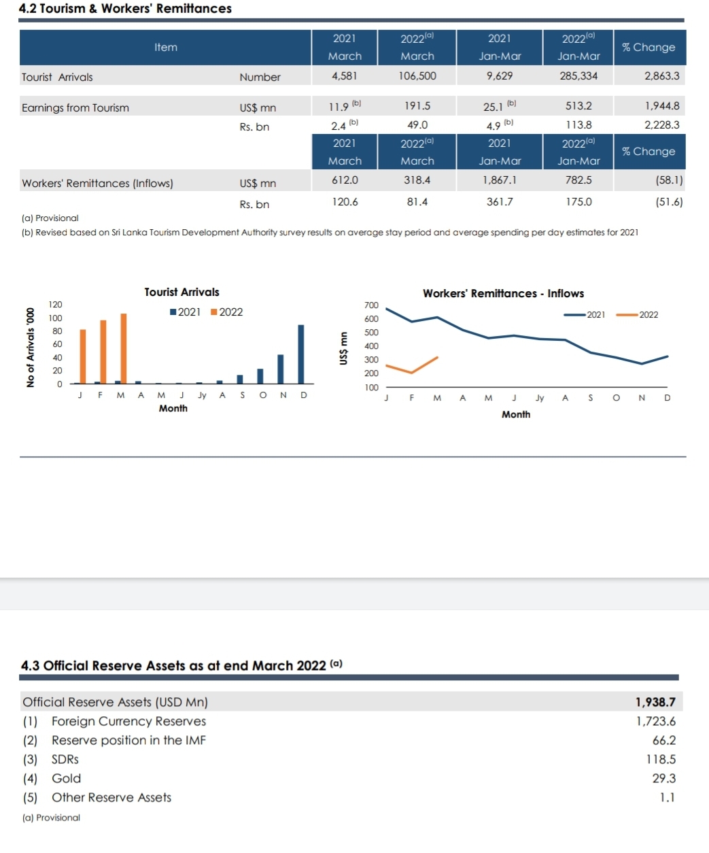Select the value 120.6 in the table
This screenshot has width=709, height=853.
[x=345, y=201]
